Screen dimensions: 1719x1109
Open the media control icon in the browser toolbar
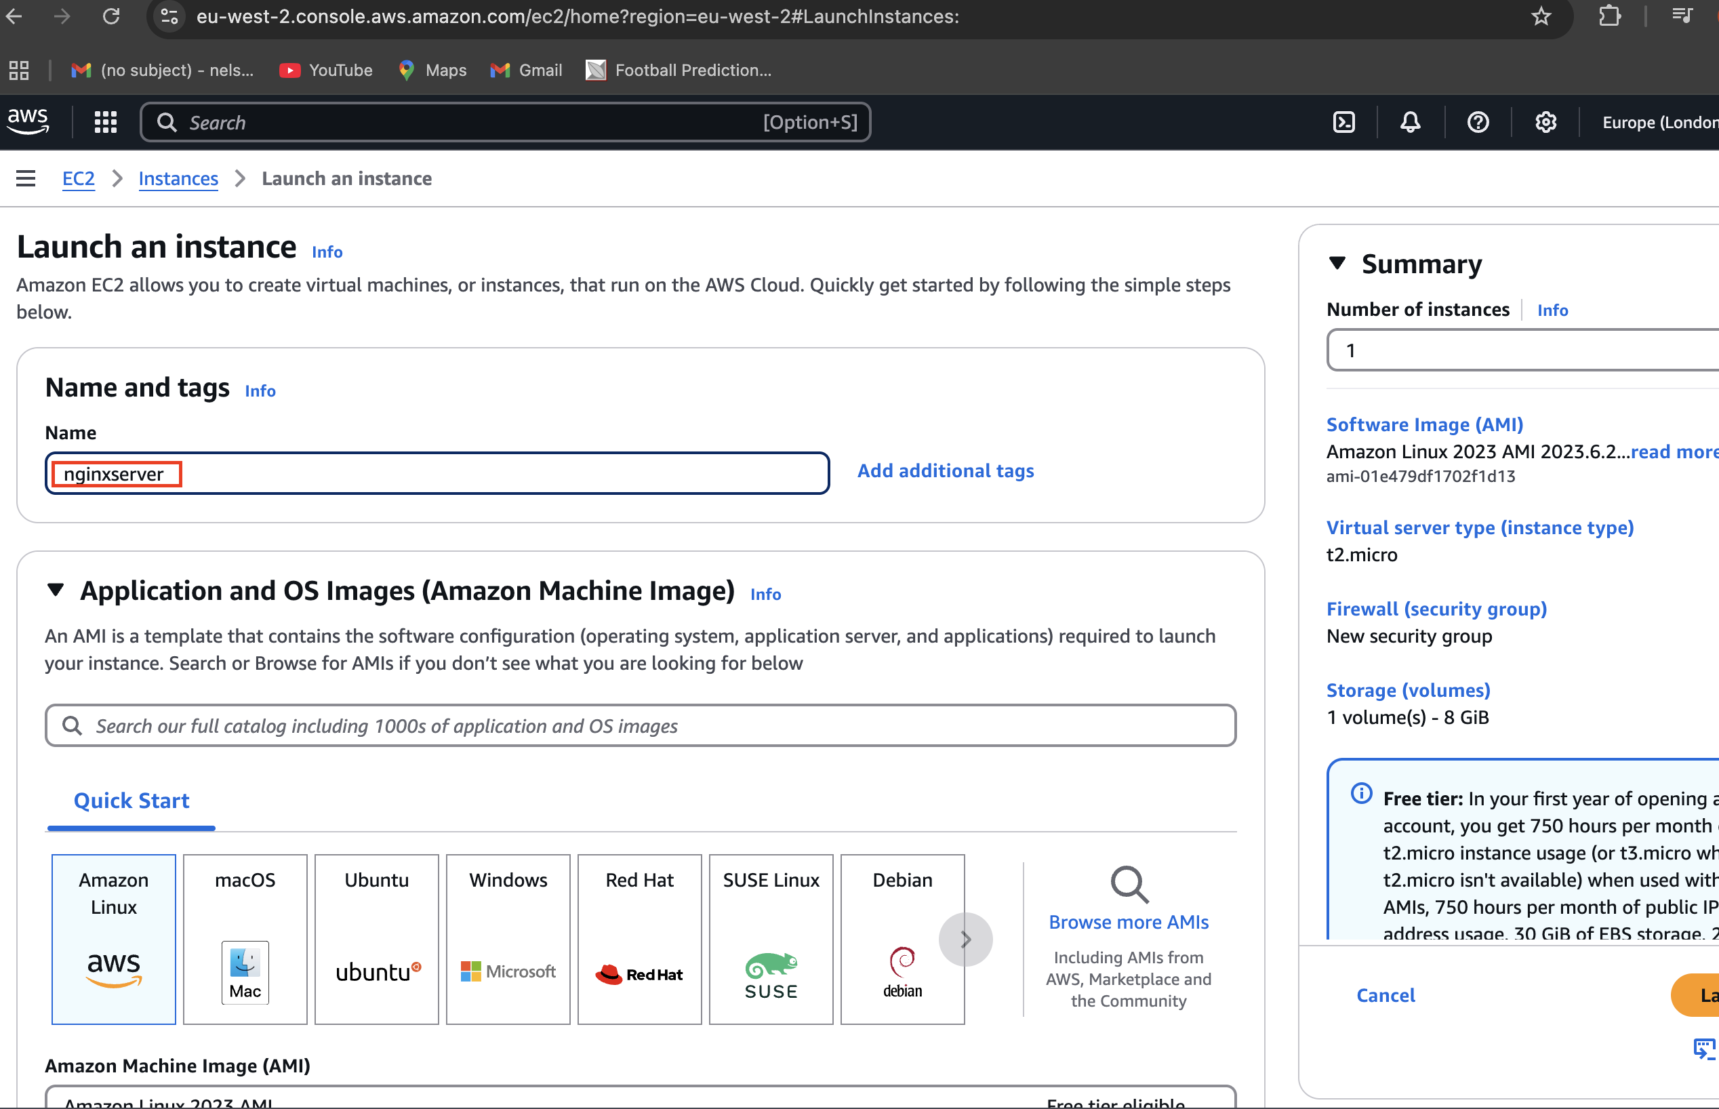tap(1682, 16)
